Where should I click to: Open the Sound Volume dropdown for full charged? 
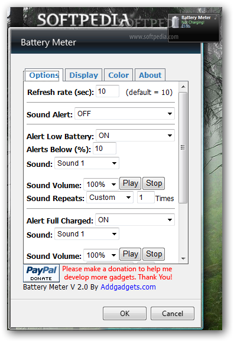click(101, 255)
